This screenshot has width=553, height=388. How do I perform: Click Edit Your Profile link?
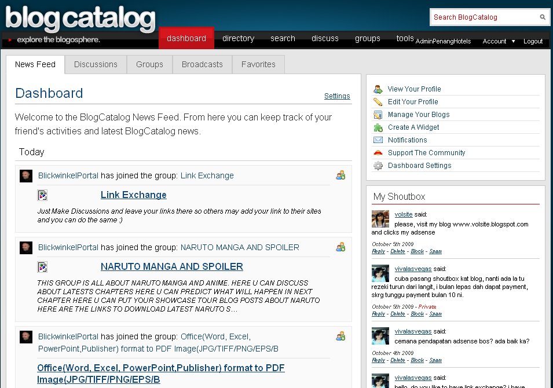tap(413, 101)
